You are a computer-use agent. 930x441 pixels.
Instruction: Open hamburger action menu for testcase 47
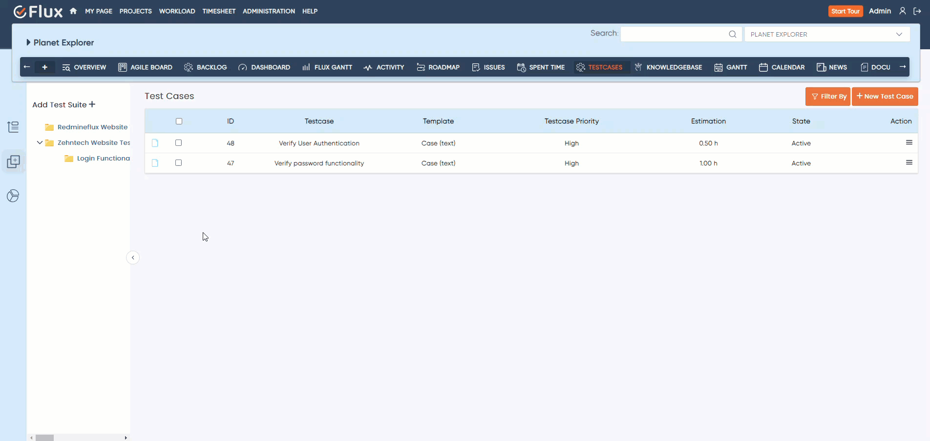[909, 162]
